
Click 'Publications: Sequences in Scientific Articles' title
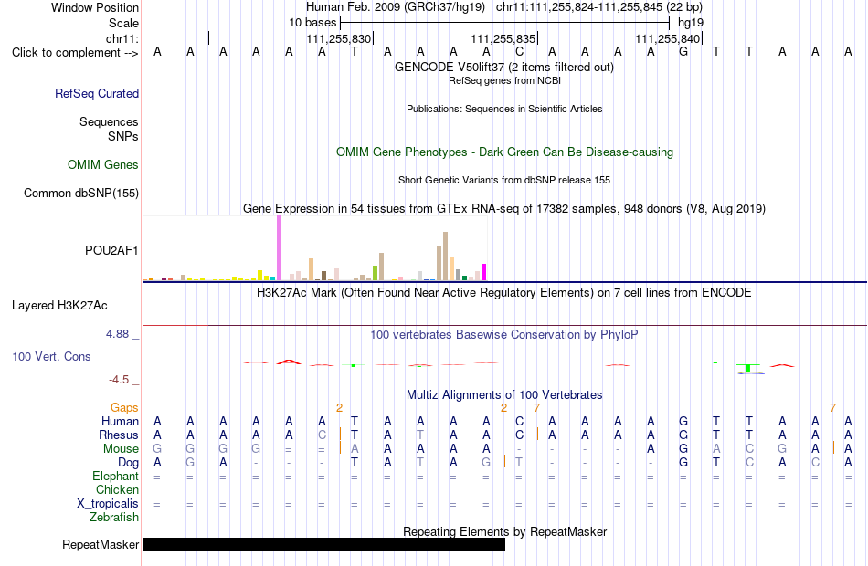click(504, 109)
